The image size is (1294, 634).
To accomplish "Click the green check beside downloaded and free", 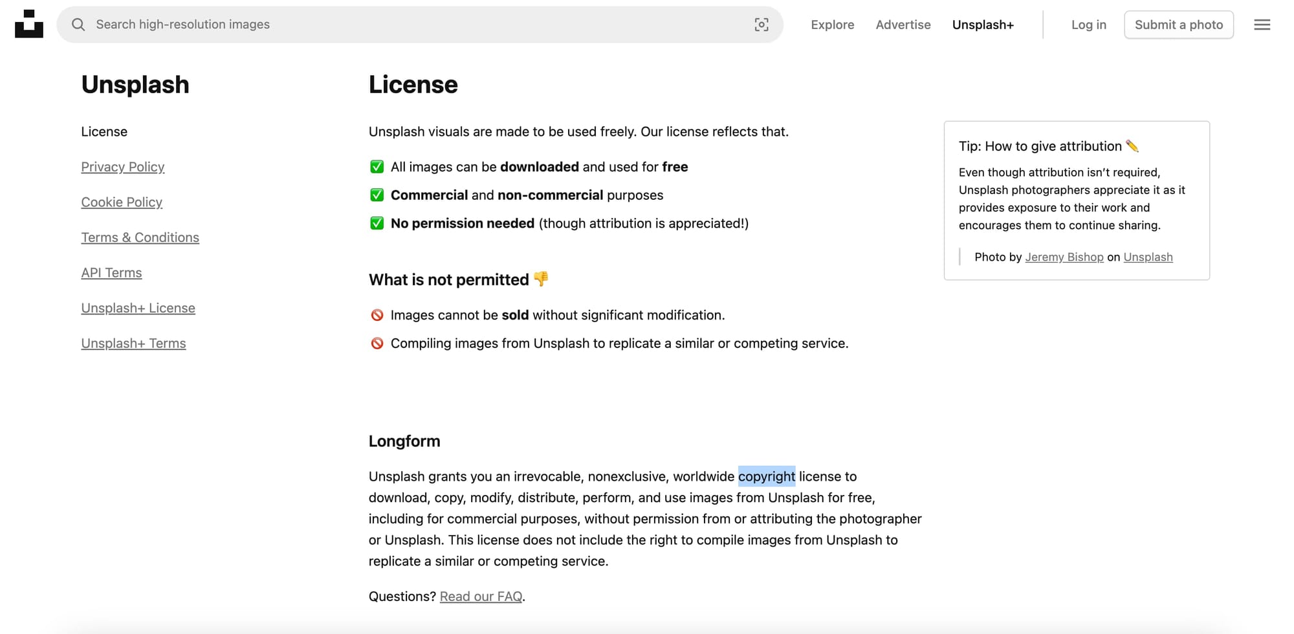I will (x=377, y=167).
